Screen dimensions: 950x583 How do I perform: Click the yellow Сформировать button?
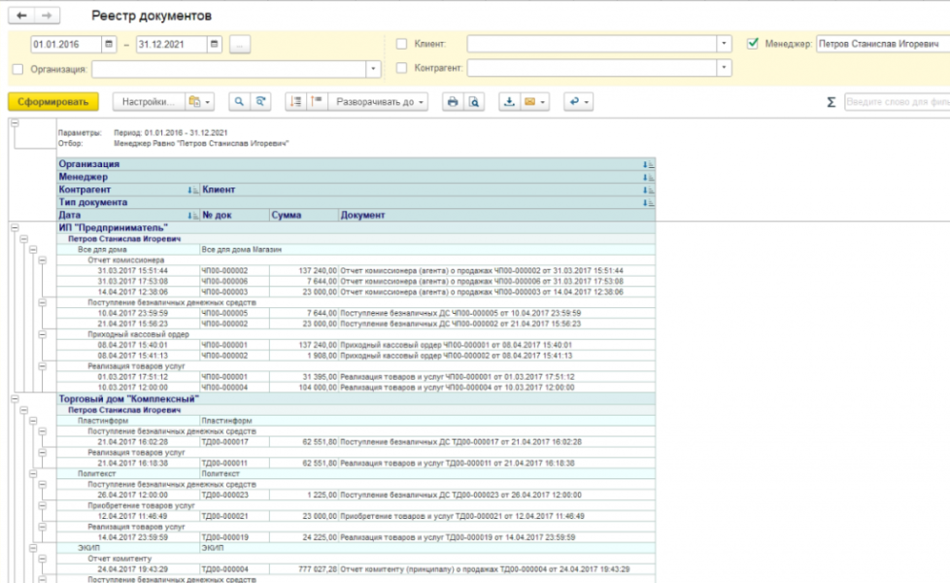[x=52, y=101]
